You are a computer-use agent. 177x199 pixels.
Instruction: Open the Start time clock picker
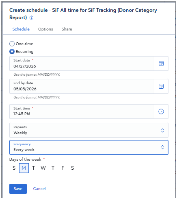tap(161, 112)
